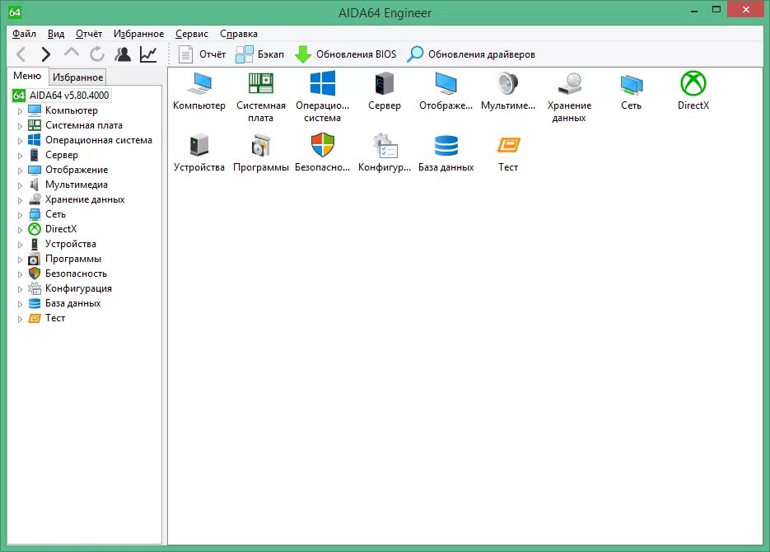Open the Вид menu

(56, 34)
